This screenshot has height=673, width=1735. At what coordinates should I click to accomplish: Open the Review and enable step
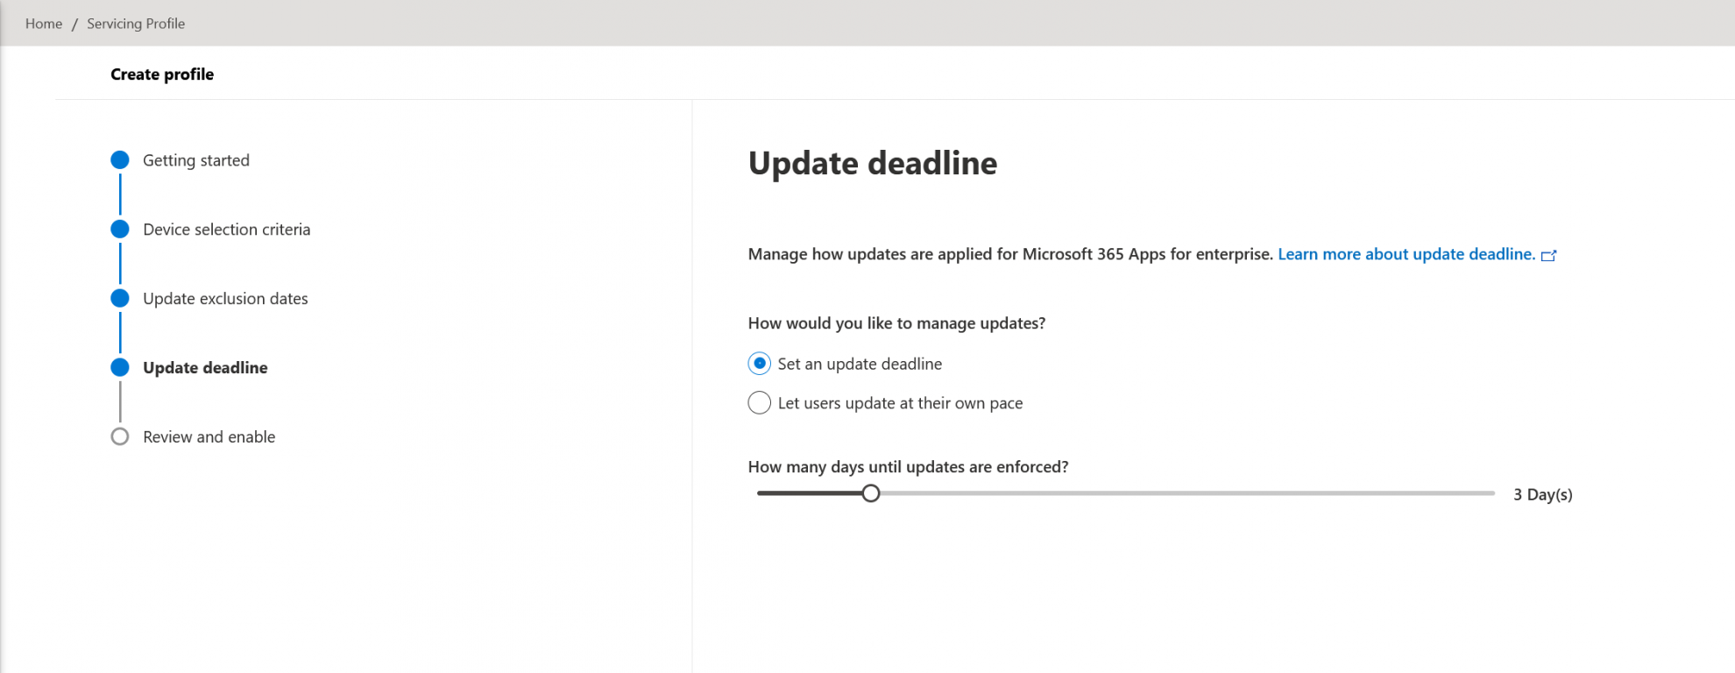coord(209,436)
